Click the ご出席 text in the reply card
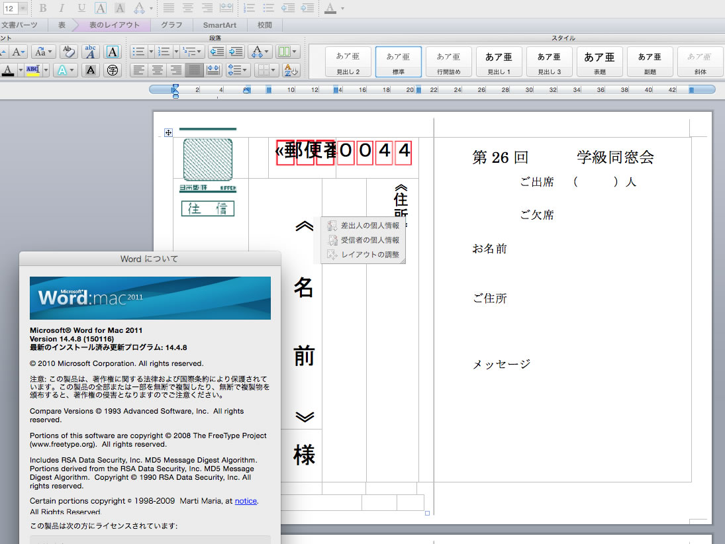This screenshot has width=725, height=544. click(x=537, y=182)
